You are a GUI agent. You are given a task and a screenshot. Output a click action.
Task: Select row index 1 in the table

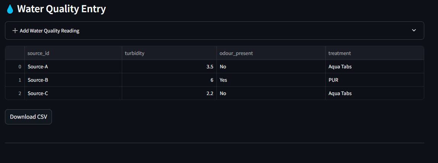pos(20,80)
